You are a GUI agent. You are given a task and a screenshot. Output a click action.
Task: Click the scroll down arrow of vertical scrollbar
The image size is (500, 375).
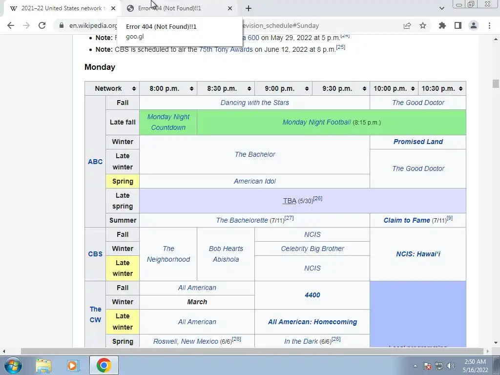(496, 343)
